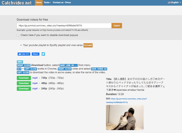Image resolution: width=182 pixels, height=133 pixels.
Task: Click inside the video URL input field
Action: (64, 26)
